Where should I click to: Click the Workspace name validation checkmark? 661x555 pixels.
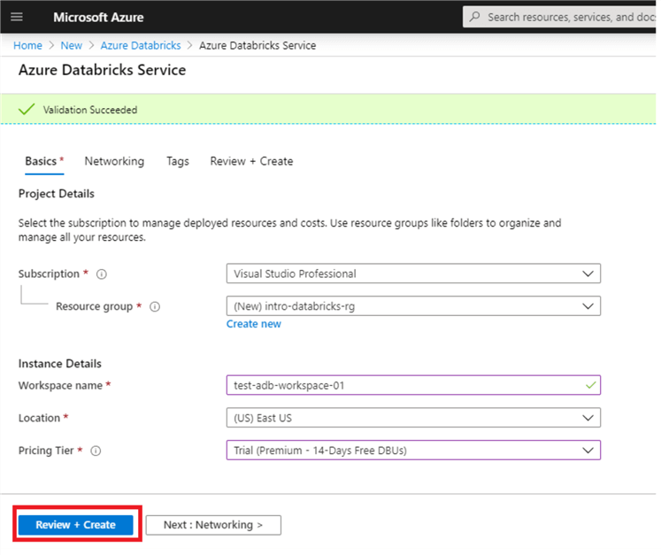tap(590, 385)
